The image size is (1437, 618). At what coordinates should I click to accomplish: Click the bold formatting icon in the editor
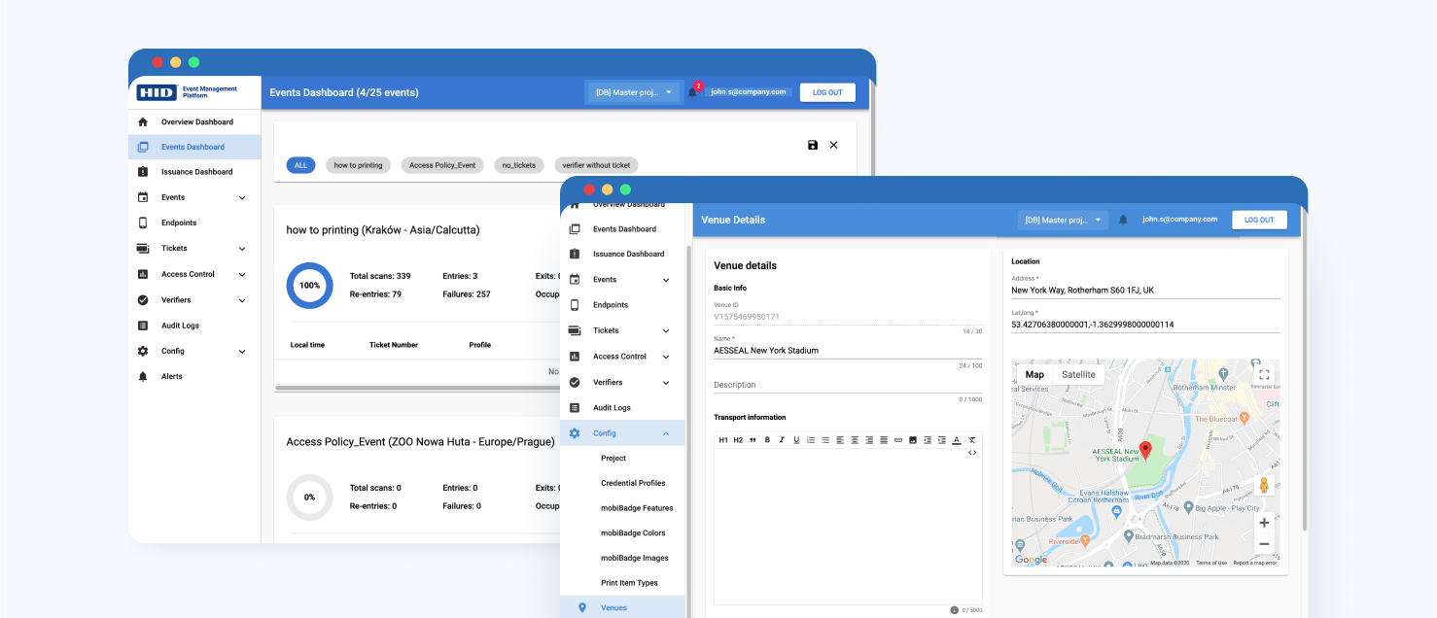point(767,440)
